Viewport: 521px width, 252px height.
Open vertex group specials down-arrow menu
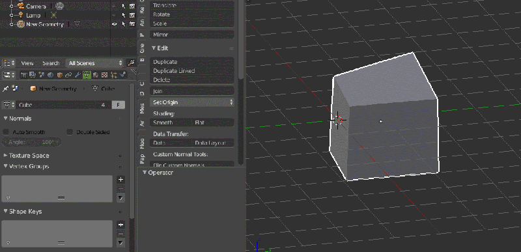point(121,198)
